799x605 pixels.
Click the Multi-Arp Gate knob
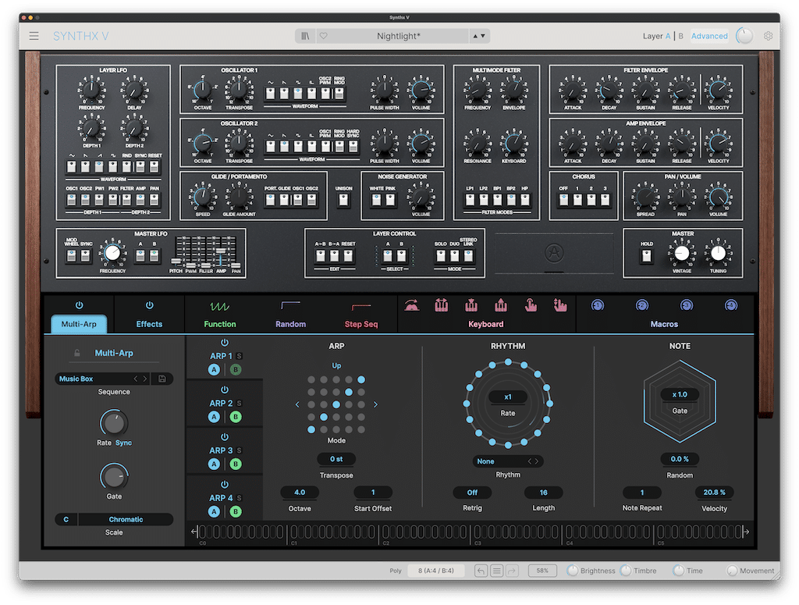114,477
